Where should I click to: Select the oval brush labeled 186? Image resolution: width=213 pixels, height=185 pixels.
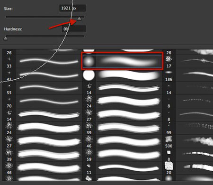click(x=188, y=75)
